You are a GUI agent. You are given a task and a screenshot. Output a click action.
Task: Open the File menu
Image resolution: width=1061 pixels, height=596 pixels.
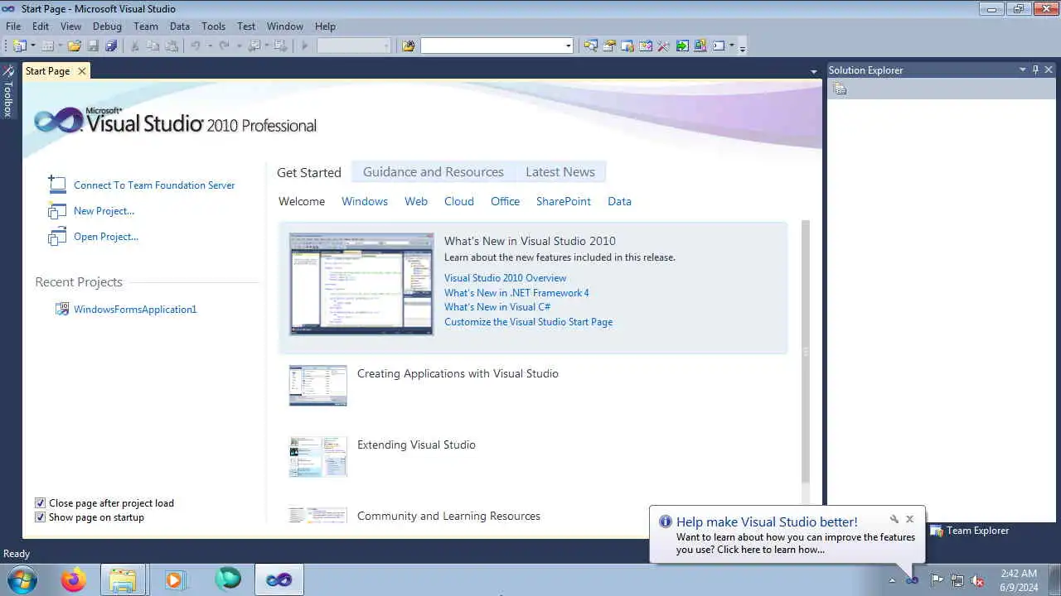coord(13,26)
